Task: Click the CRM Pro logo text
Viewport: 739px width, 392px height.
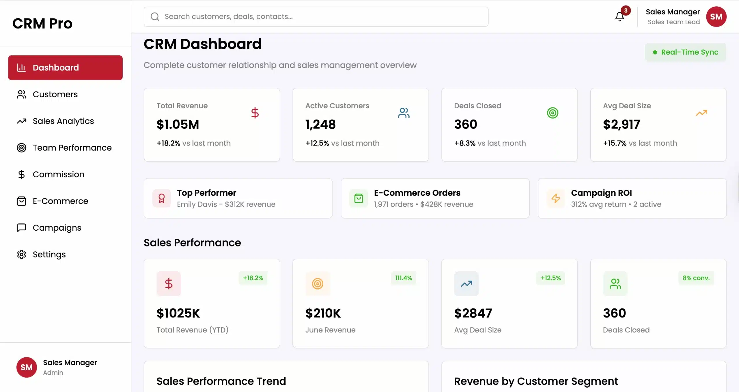Action: [x=42, y=23]
